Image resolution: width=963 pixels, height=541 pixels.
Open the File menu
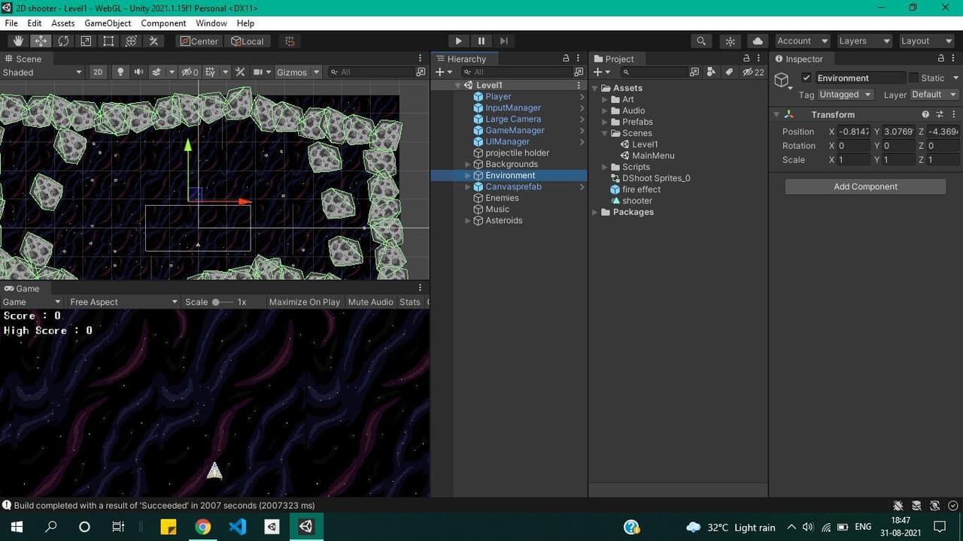(11, 23)
